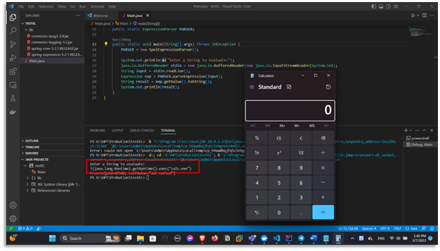Click the taskbar Search box
The width and height of the screenshot is (440, 251).
[x=90, y=239]
